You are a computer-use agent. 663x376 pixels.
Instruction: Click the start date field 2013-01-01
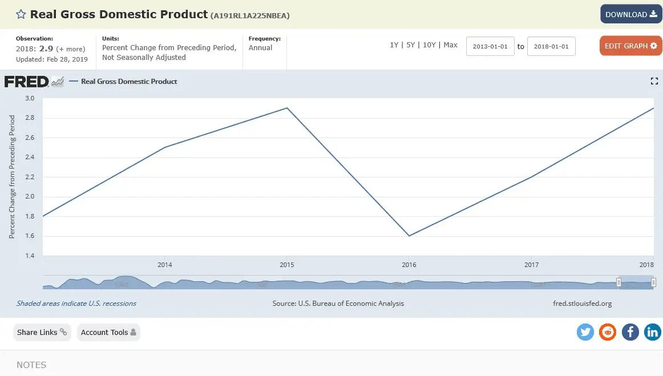pyautogui.click(x=490, y=46)
